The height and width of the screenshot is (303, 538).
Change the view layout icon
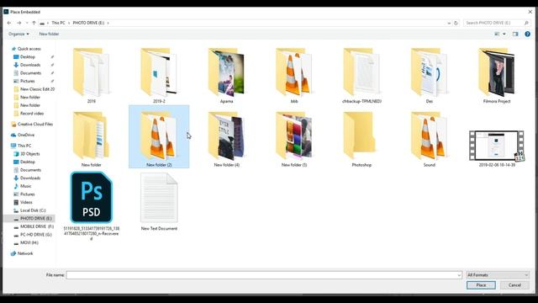[x=497, y=34]
